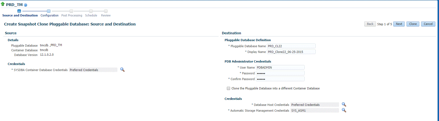Click the Source and Destination step marker
Image resolution: width=439 pixels, height=121 pixels.
pos(19,11)
